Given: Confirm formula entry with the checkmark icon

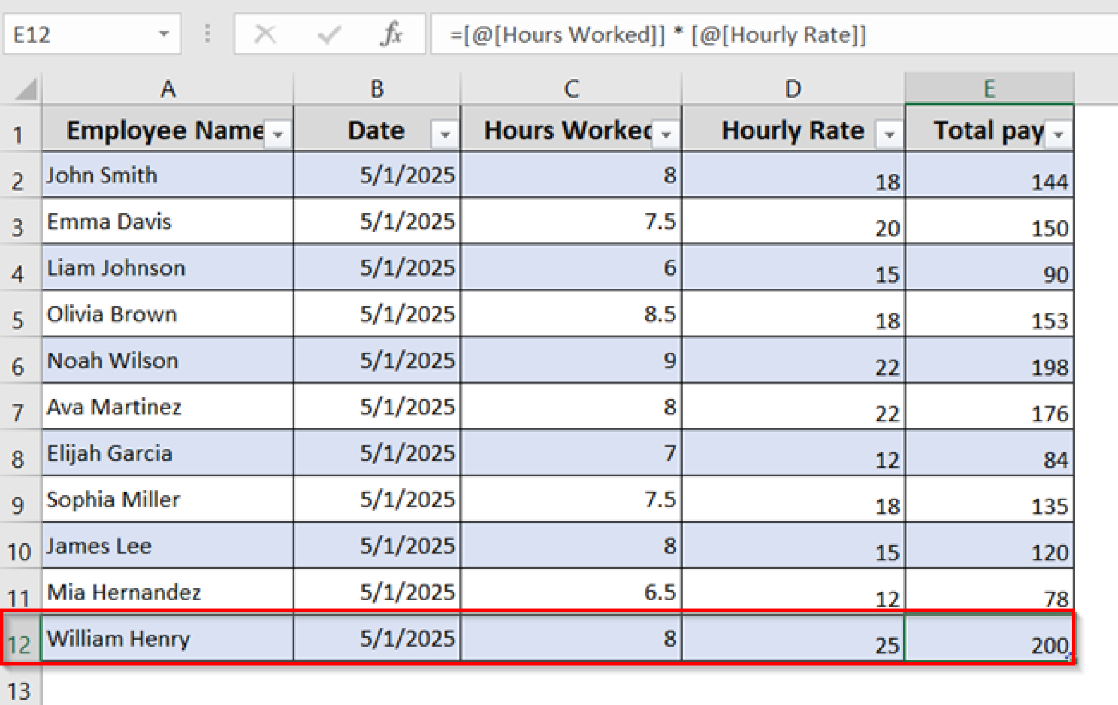Looking at the screenshot, I should (328, 34).
